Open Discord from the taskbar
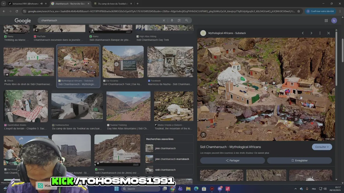Screen dimensions: 344x193 coord(220,189)
